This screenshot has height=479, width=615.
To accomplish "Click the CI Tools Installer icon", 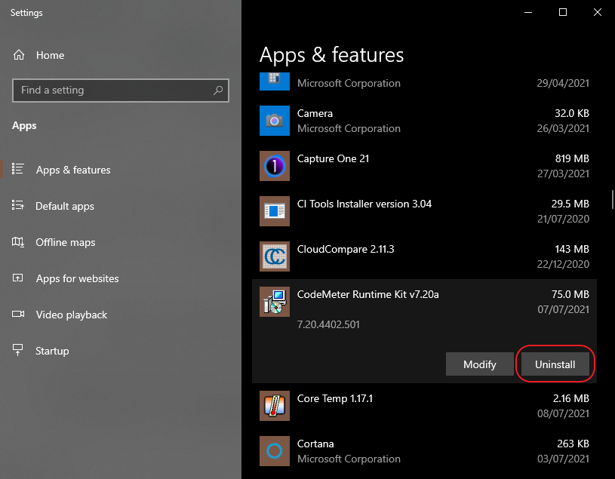I will tap(275, 211).
